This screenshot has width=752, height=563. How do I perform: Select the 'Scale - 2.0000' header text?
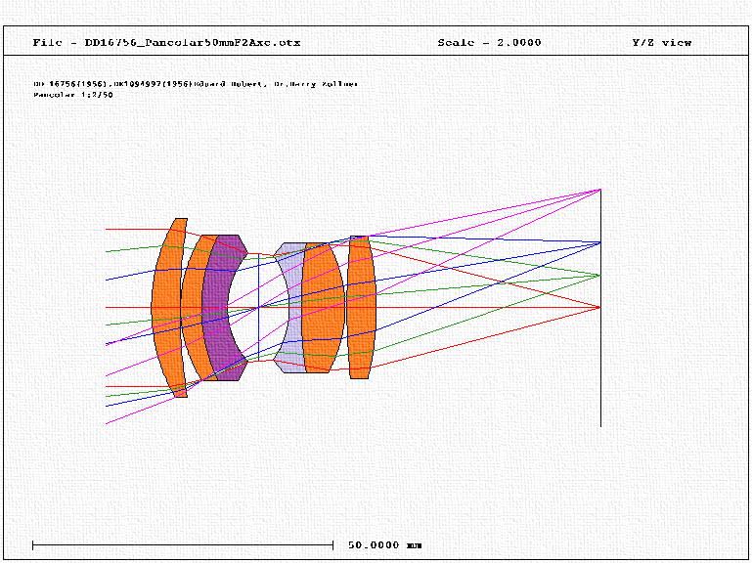(x=489, y=43)
